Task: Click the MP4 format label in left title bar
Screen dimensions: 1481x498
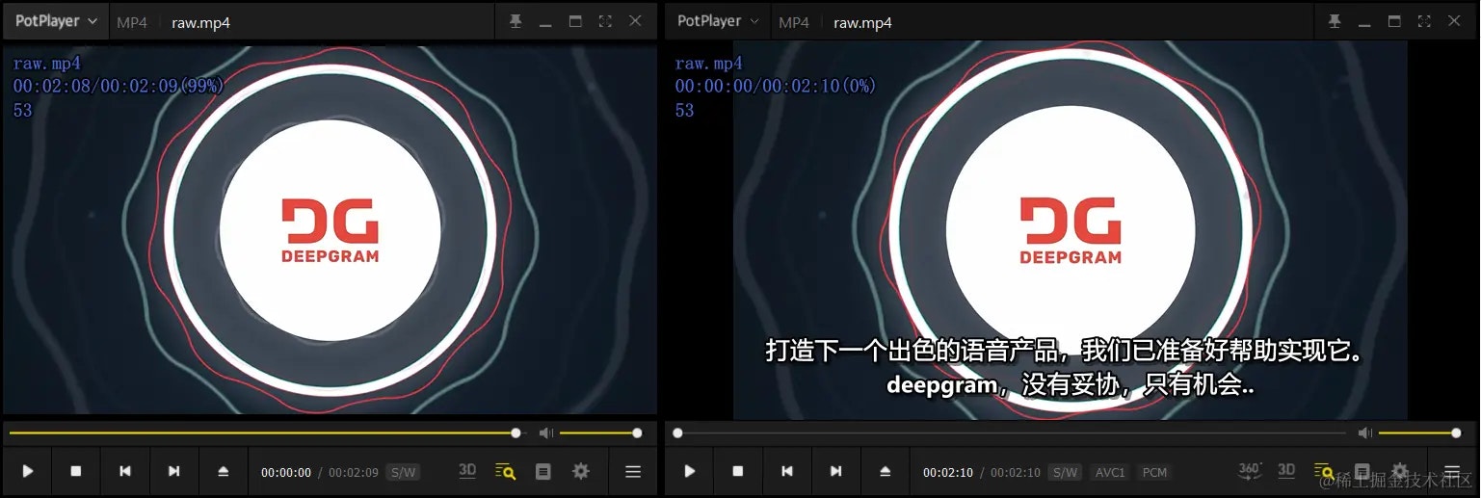Action: pos(132,22)
